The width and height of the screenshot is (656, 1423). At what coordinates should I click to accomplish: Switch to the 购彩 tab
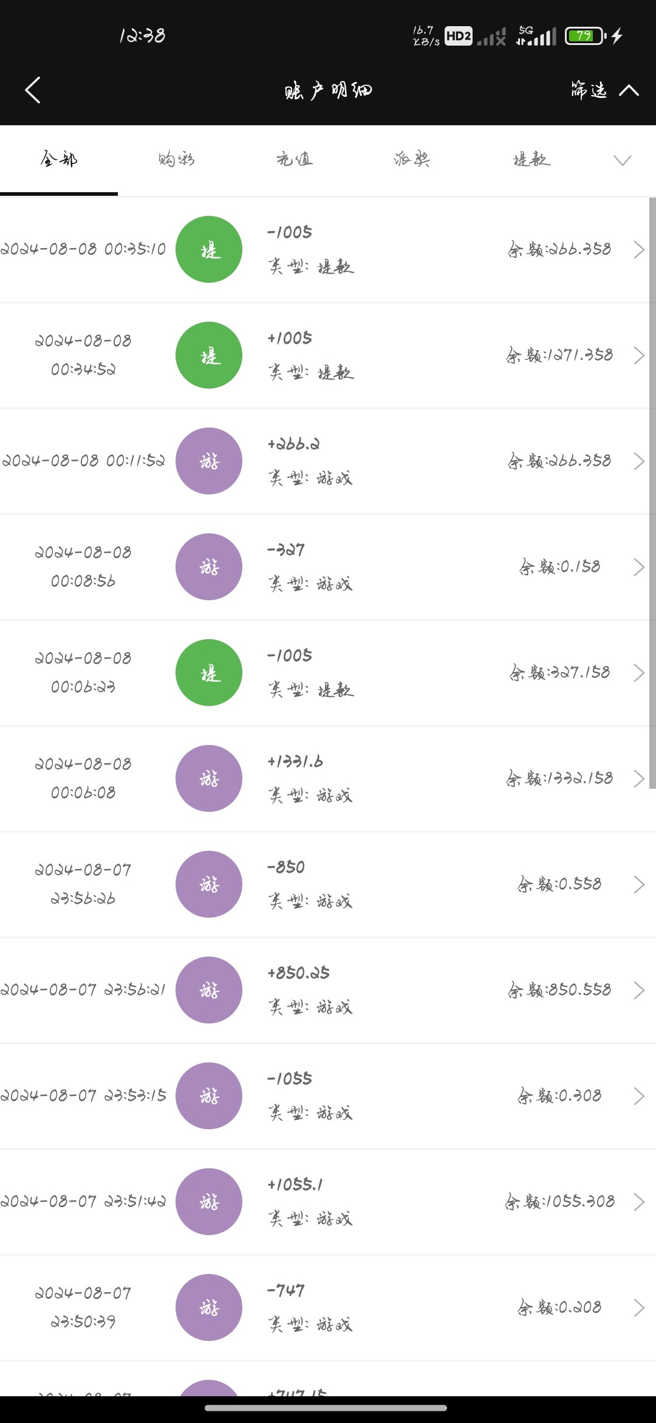(176, 159)
